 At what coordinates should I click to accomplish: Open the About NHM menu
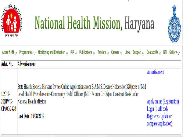[x=8, y=52]
